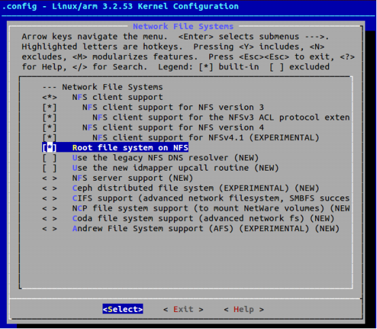Toggle NFS client support tristate marker

pyautogui.click(x=50, y=97)
